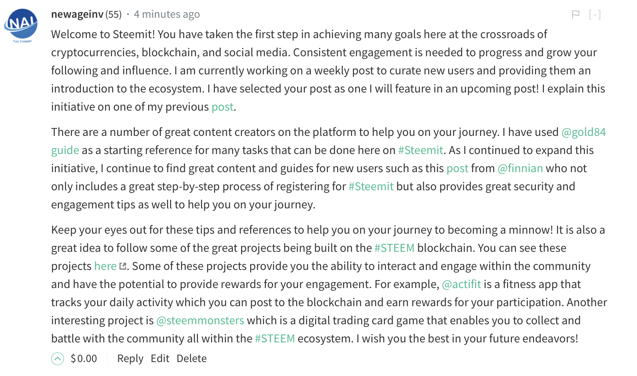Viewport: 637px width, 376px height.
Task: Click the external link icon beside "here"
Action: click(123, 266)
